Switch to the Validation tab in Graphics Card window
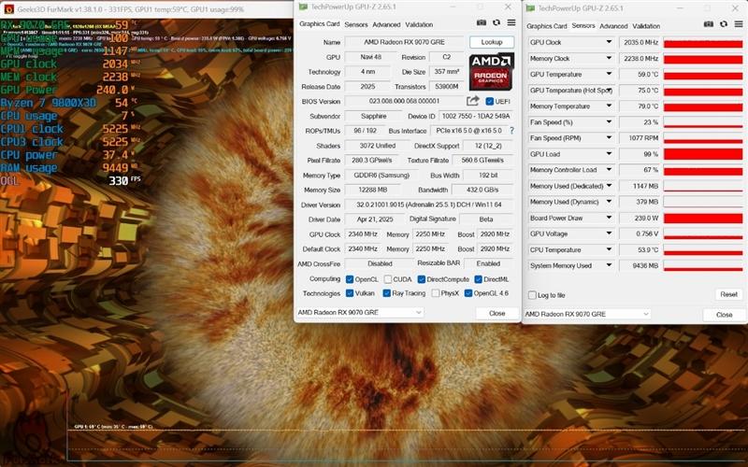 click(x=419, y=25)
